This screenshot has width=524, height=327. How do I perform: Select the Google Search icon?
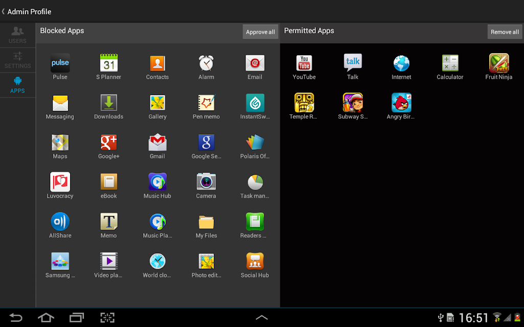coord(206,143)
